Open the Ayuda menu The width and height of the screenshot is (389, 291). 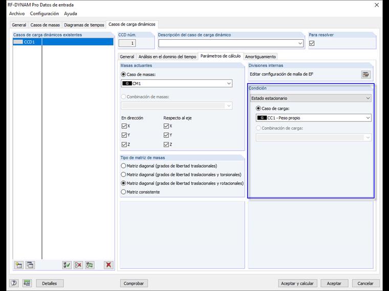(71, 14)
